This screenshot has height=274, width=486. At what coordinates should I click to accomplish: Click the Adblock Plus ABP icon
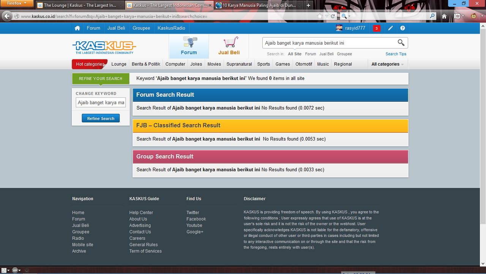point(15,270)
